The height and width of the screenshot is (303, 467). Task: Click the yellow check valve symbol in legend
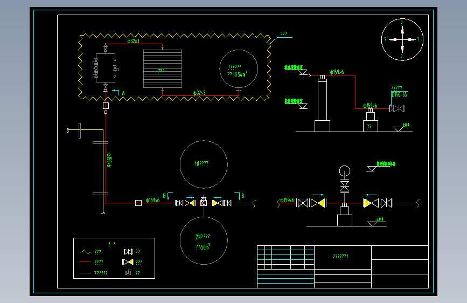[x=128, y=262]
